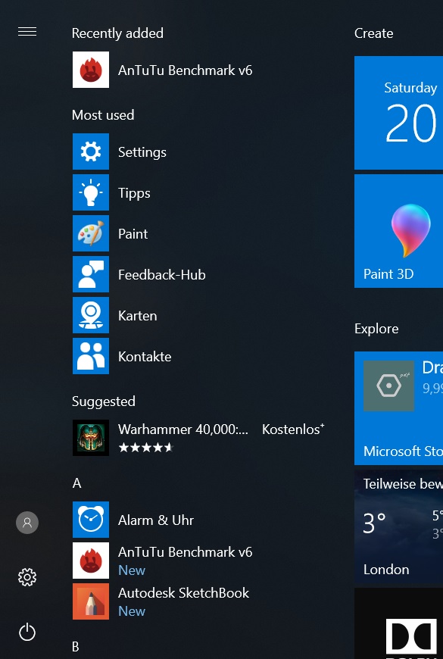
Task: Expand the hamburger menu at top left
Action: pos(27,32)
